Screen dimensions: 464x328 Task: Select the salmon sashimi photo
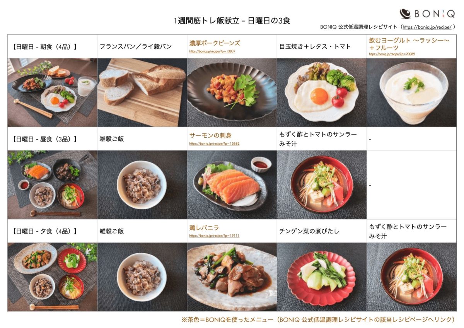click(232, 185)
